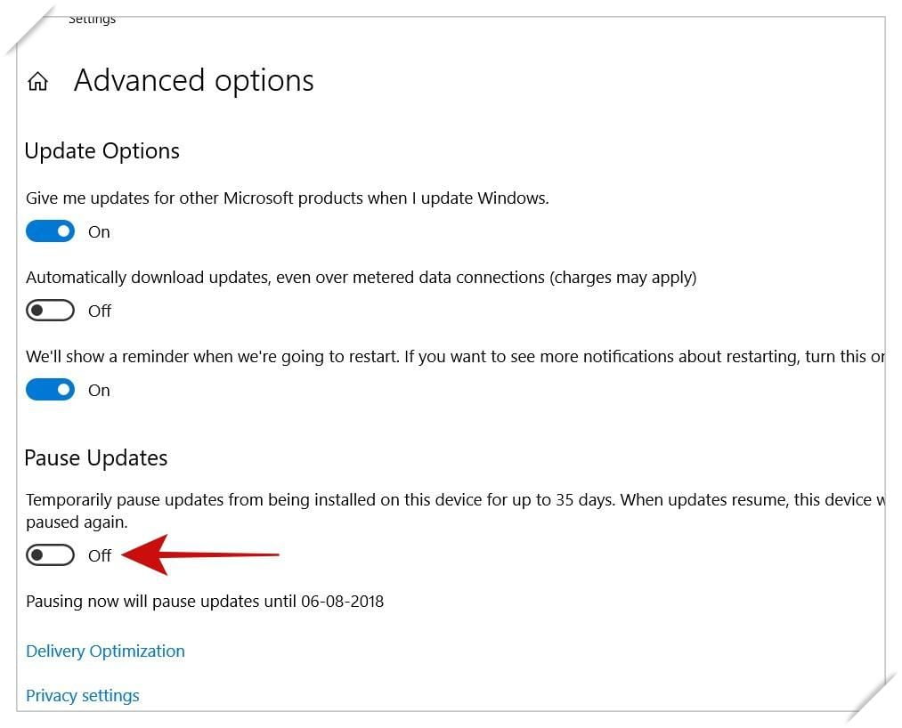Turn off the restart reminder notifications switch
902x728 pixels.
tap(50, 390)
